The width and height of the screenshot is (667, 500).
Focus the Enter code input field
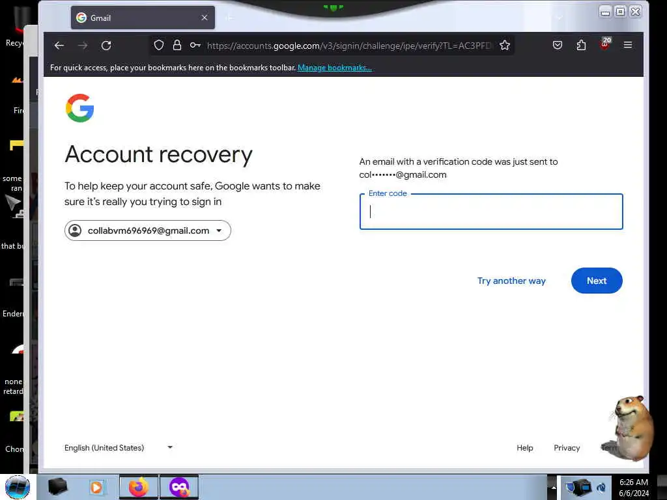[491, 212]
